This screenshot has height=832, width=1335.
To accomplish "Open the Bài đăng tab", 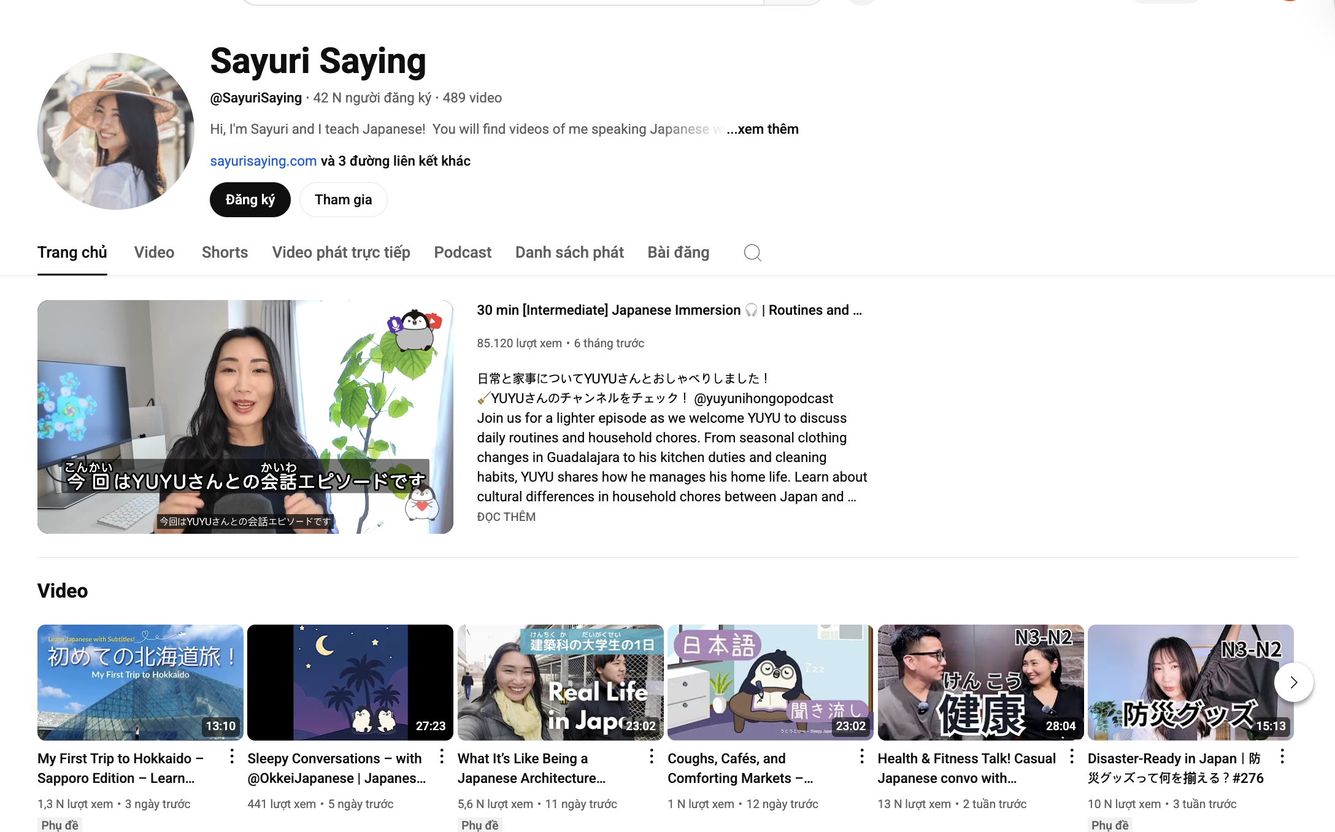I will click(679, 252).
